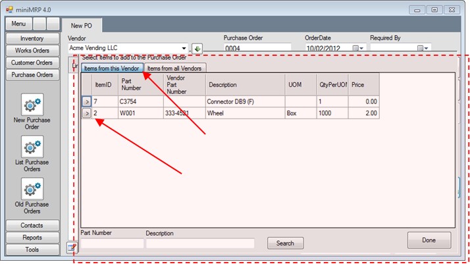Click the New Purchase Order gear icon

click(x=32, y=105)
